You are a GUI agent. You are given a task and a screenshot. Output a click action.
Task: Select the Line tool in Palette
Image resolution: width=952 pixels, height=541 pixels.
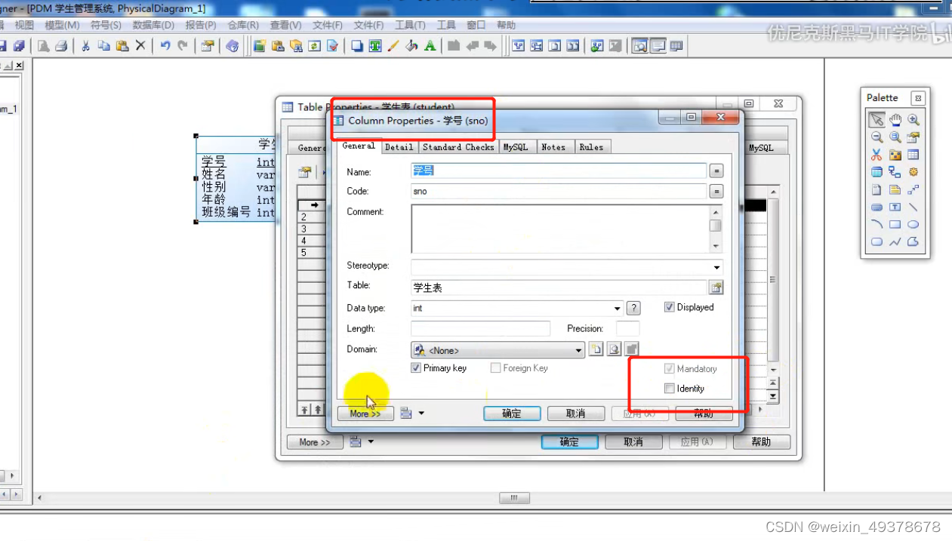point(913,207)
